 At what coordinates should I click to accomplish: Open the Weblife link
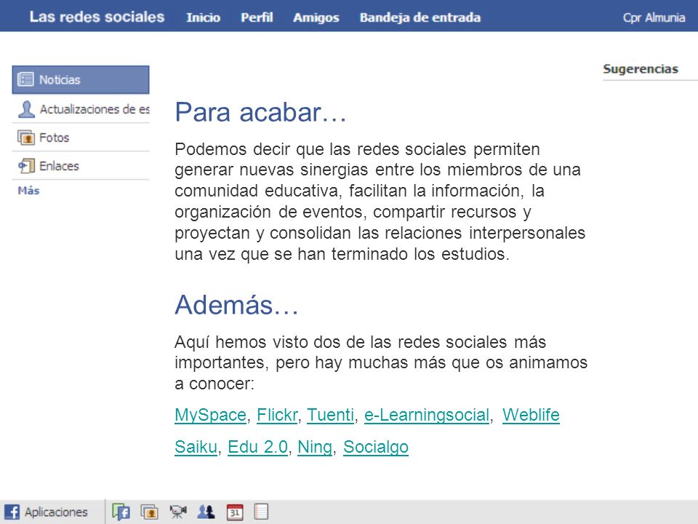[x=531, y=415]
